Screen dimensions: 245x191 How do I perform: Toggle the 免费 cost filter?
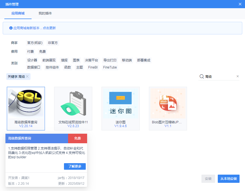pyautogui.click(x=42, y=52)
